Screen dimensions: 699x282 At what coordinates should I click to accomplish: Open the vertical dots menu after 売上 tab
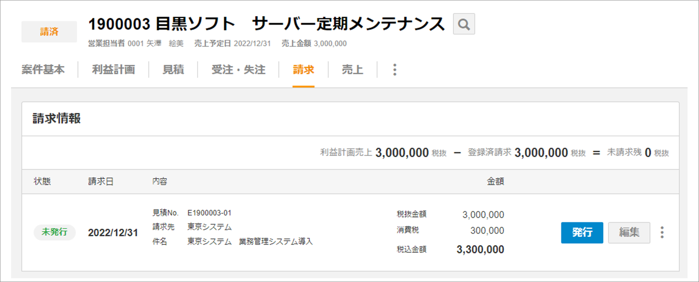coord(395,70)
